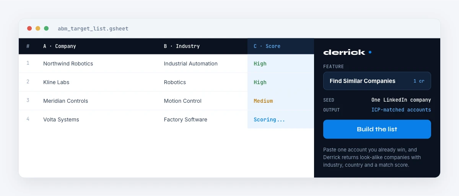Screen dimensions: 459x196
Task: Open the Find Similar Companies feature selector
Action: point(377,81)
